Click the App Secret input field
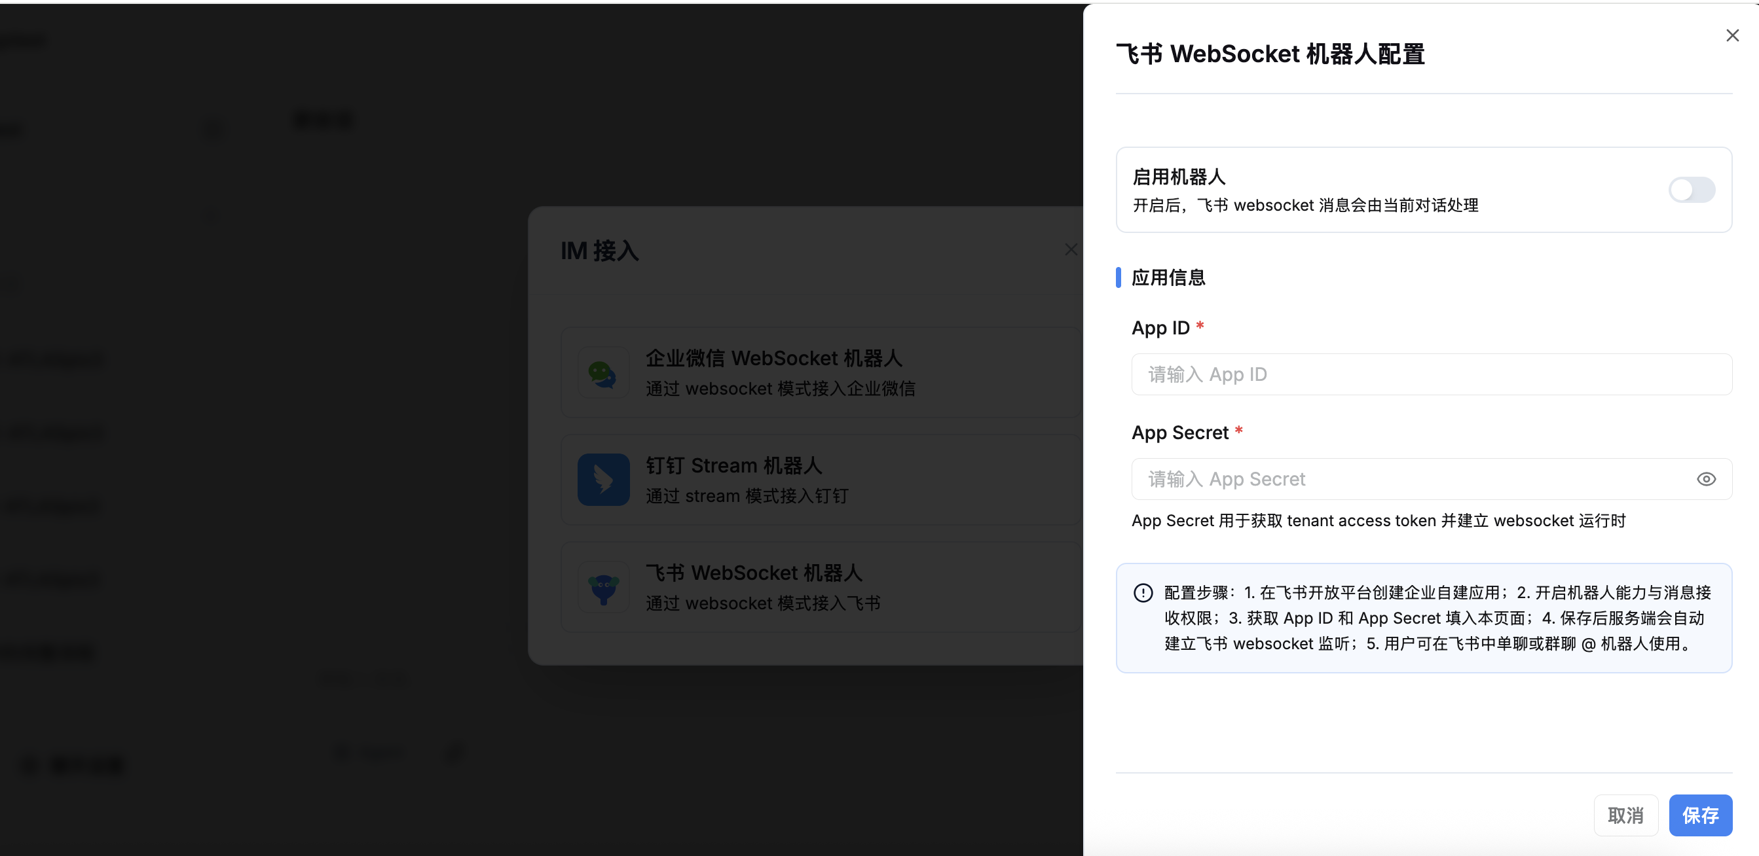The width and height of the screenshot is (1759, 856). coord(1432,478)
